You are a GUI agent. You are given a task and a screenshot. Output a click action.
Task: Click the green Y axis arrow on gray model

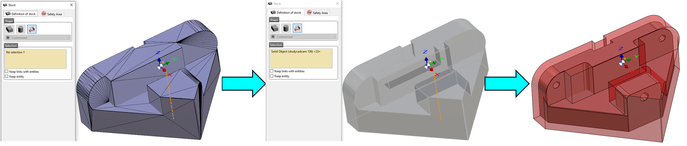pos(436,62)
